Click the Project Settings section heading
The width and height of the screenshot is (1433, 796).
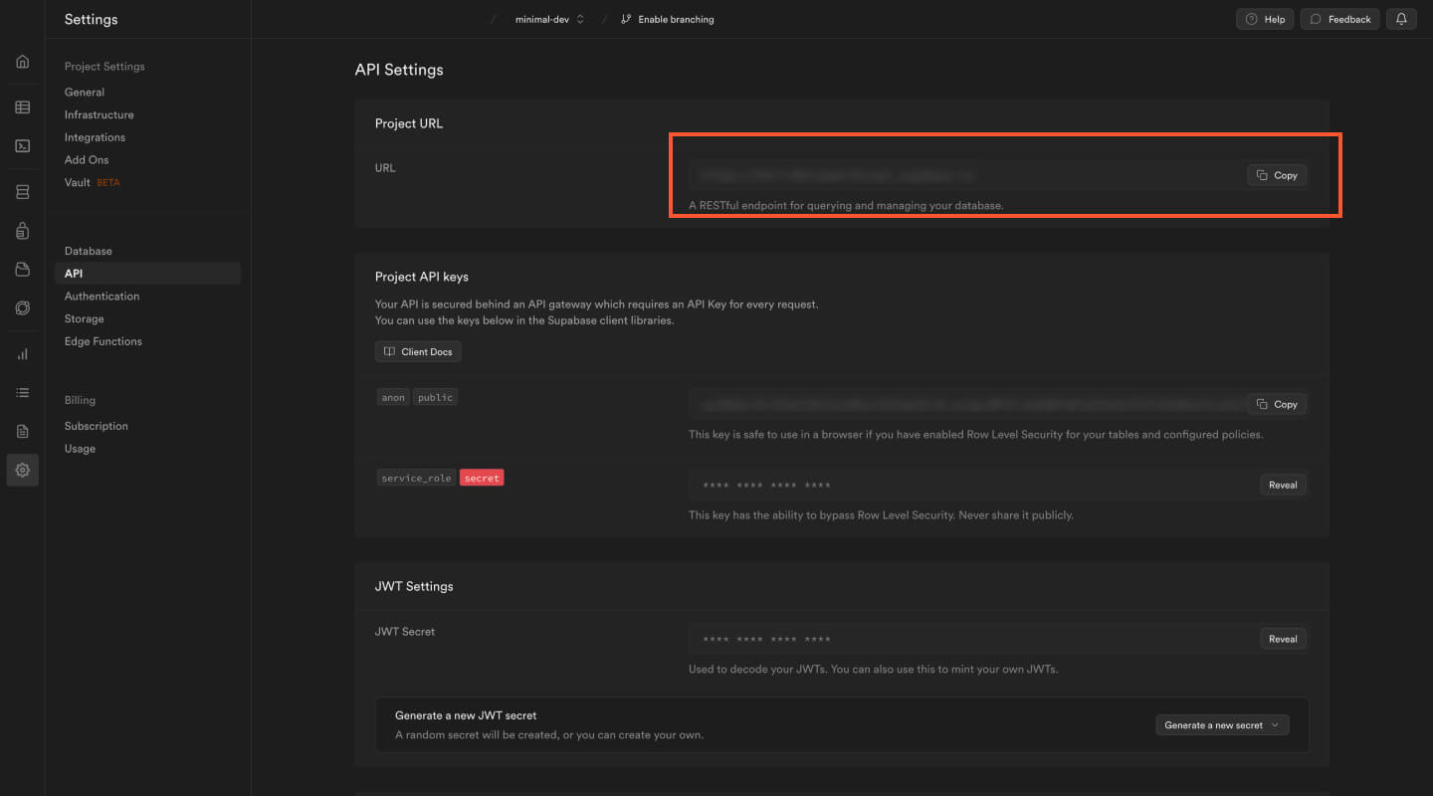(104, 67)
